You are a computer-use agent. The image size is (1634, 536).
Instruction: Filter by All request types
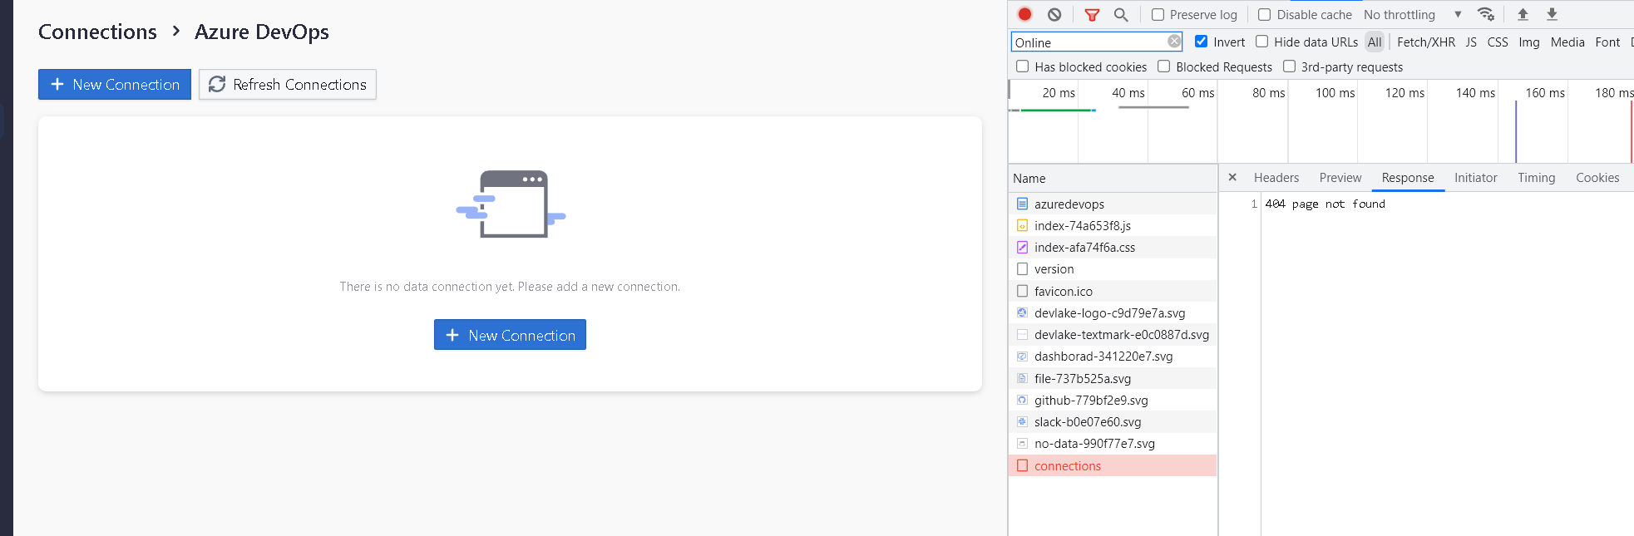tap(1375, 42)
